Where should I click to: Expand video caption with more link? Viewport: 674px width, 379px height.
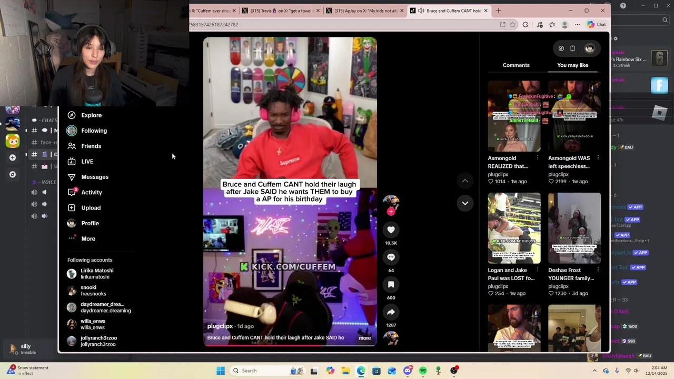coord(365,338)
